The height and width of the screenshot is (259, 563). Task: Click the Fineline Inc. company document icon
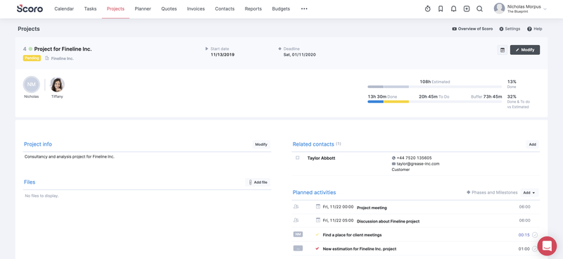46,58
